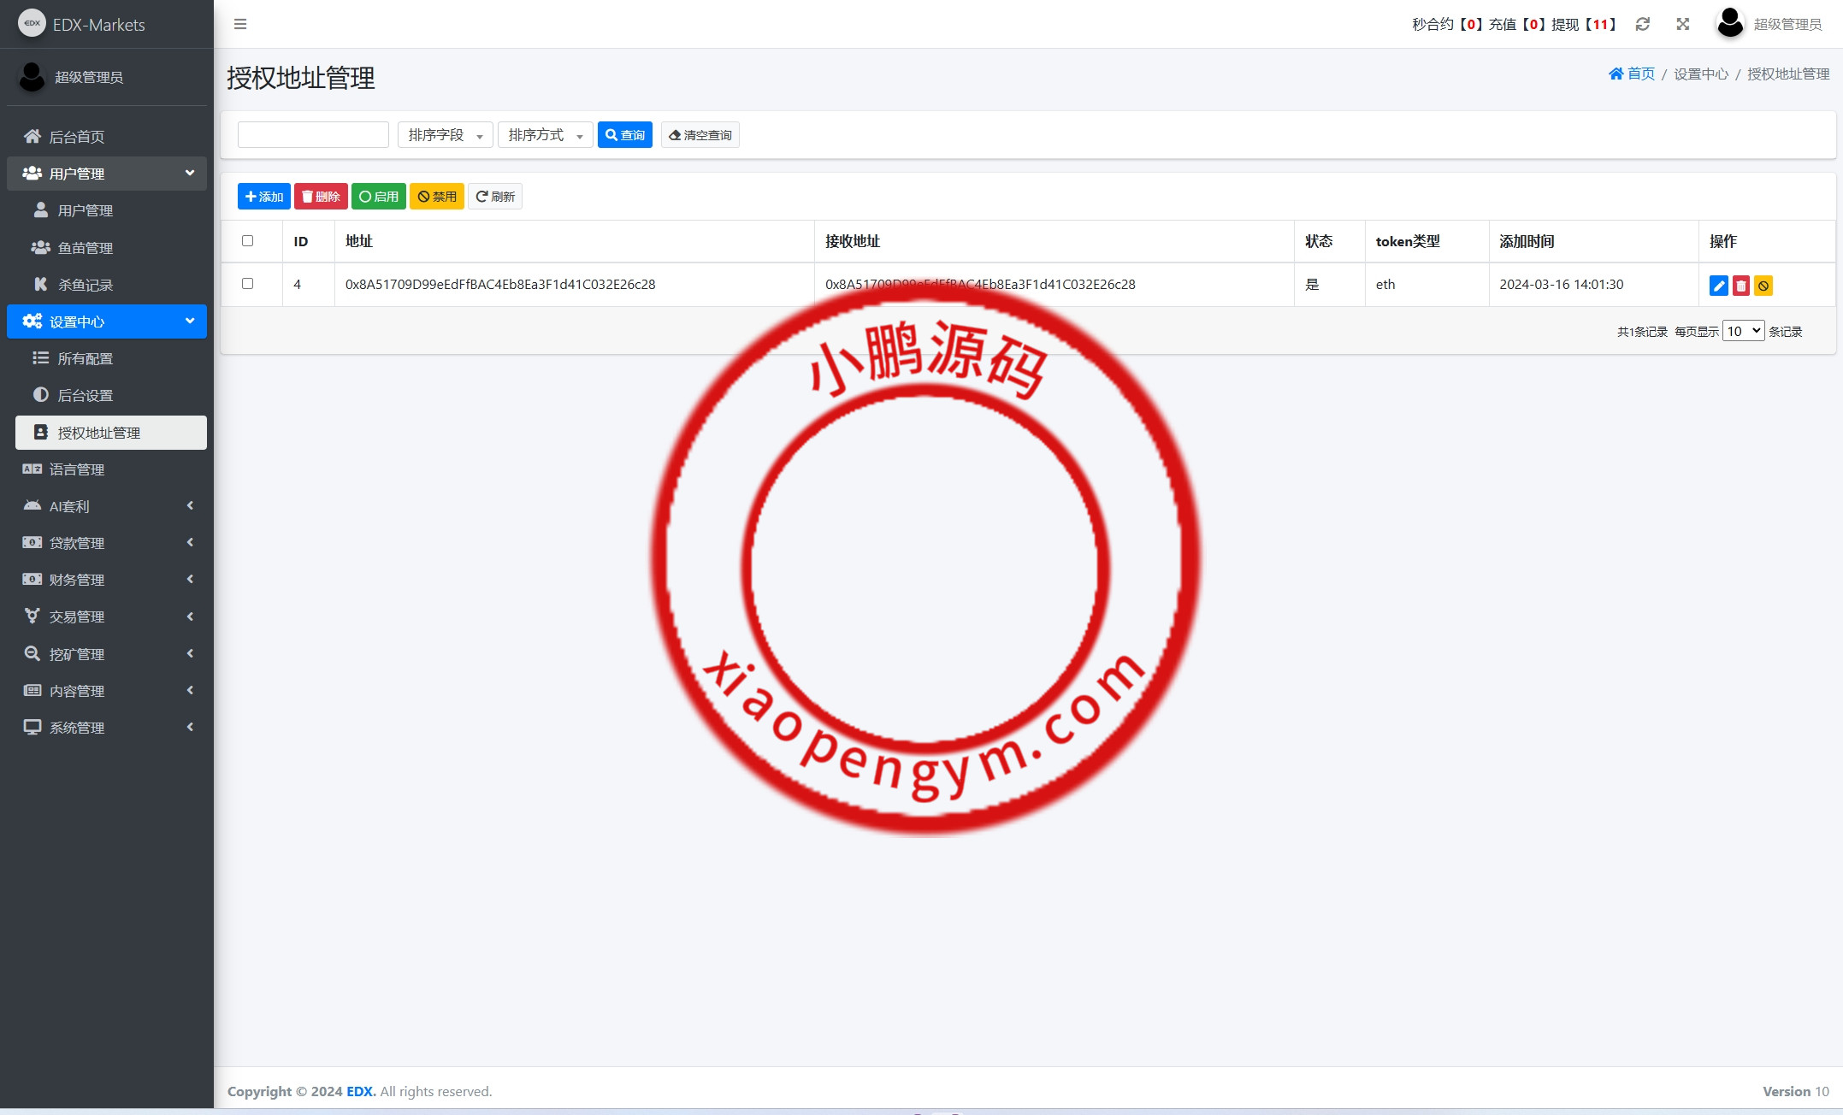Click the home icon in the breadcrumb
This screenshot has height=1115, width=1843.
[x=1616, y=74]
